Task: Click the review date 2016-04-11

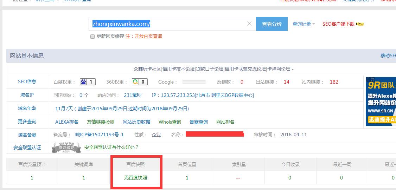Action: coord(293,135)
